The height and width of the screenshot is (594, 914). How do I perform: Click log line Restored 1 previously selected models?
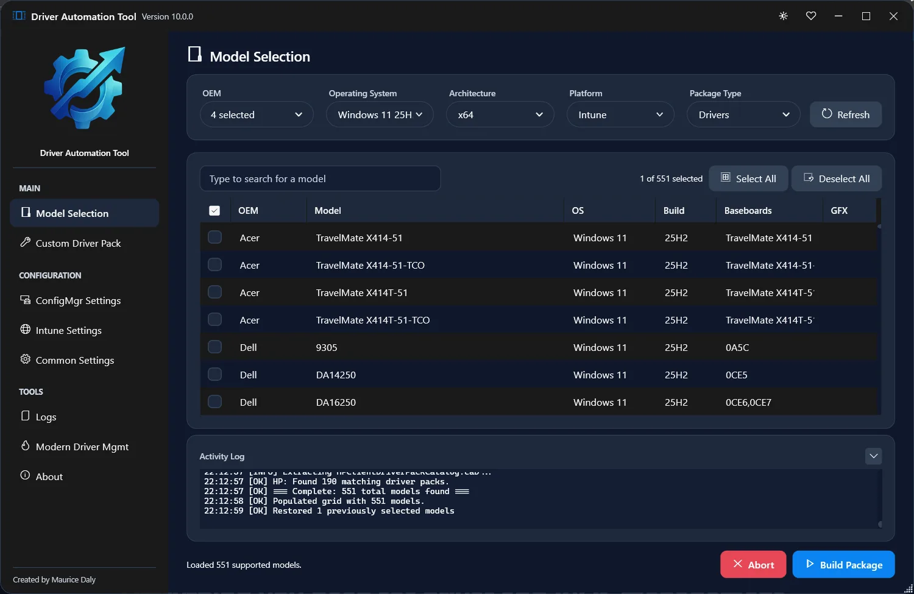[x=329, y=511]
